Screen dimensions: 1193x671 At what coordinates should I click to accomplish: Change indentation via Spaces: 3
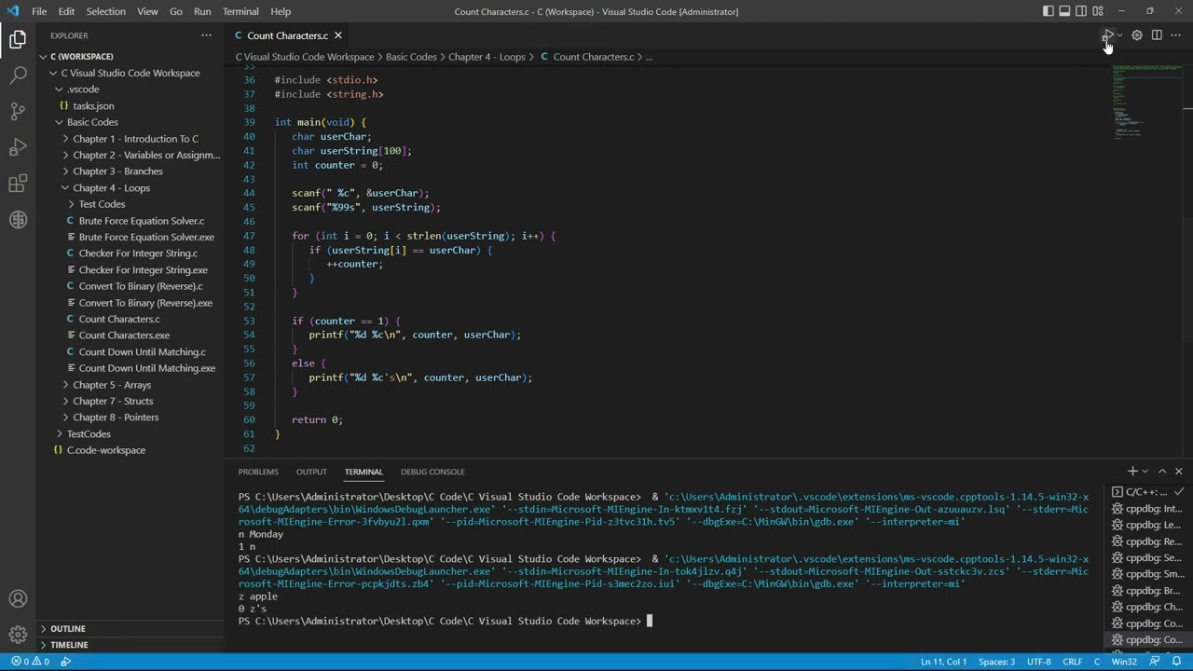point(996,662)
